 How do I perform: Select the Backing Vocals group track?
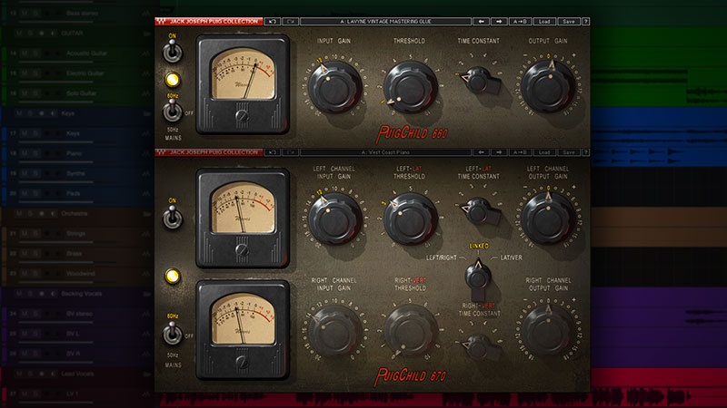pos(82,293)
